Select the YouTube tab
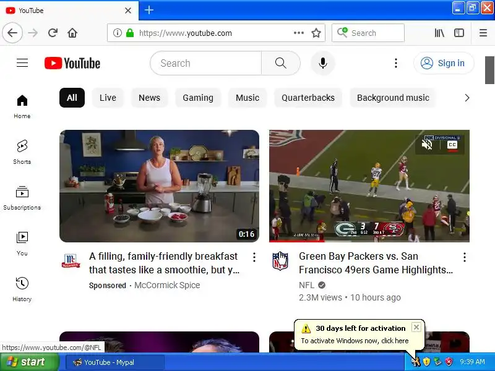This screenshot has width=495, height=371. tap(69, 11)
